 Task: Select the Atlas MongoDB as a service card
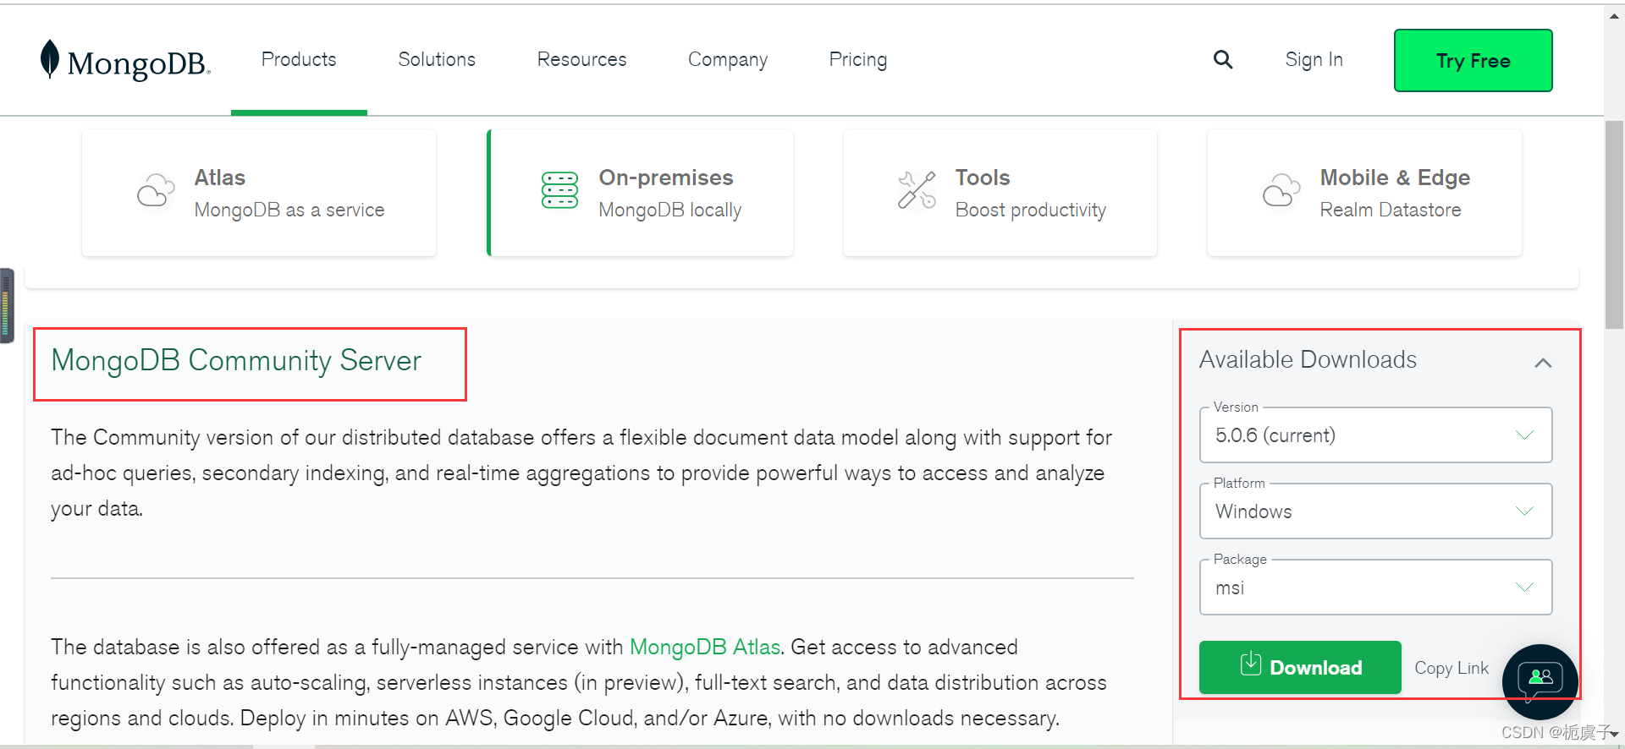(x=259, y=193)
